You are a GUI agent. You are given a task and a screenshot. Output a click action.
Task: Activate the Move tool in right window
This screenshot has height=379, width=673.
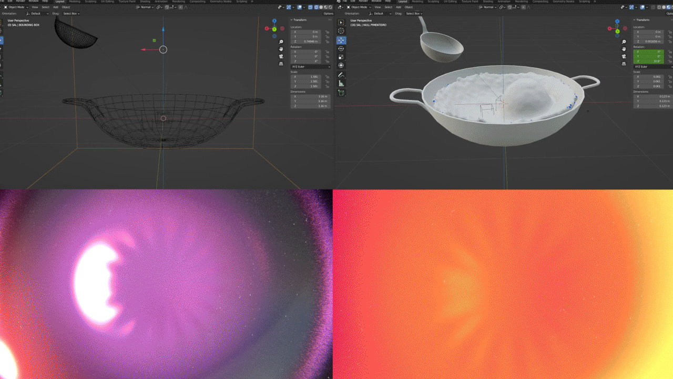pyautogui.click(x=341, y=40)
